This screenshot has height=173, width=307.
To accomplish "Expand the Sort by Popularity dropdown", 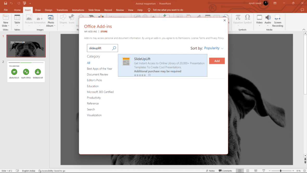I will (214, 48).
